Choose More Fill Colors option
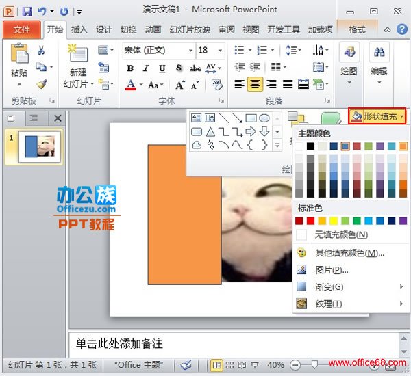Viewport: 411px width, 376px height. [x=351, y=253]
